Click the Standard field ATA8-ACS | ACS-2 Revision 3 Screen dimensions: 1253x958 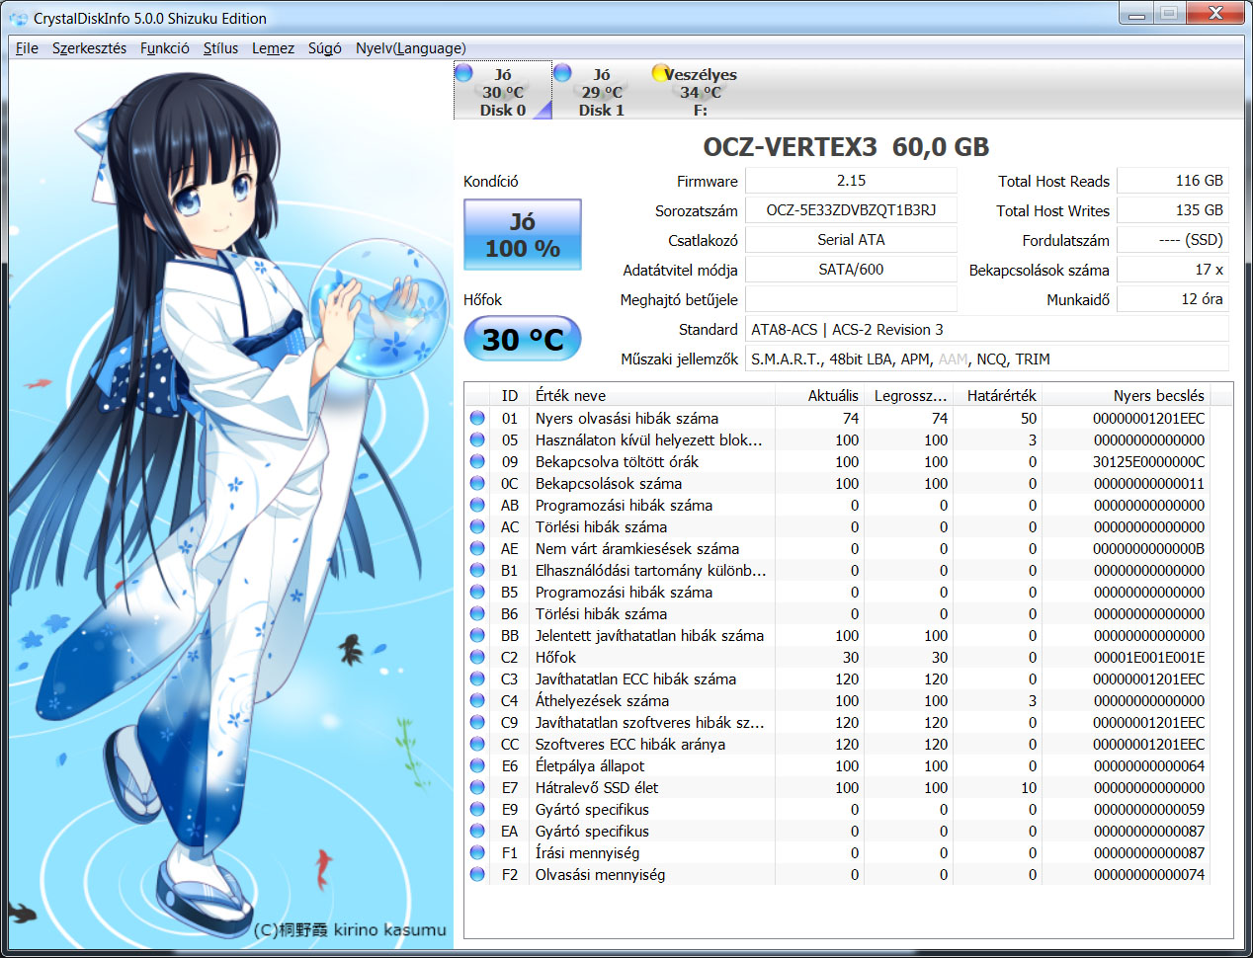click(987, 330)
